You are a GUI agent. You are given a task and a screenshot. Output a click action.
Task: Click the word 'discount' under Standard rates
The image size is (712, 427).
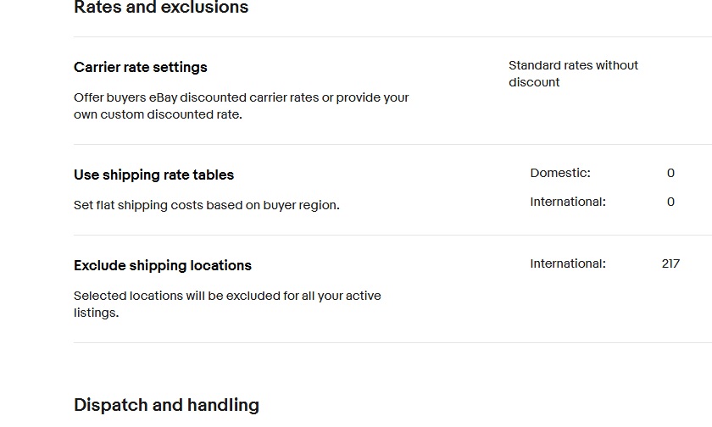534,82
